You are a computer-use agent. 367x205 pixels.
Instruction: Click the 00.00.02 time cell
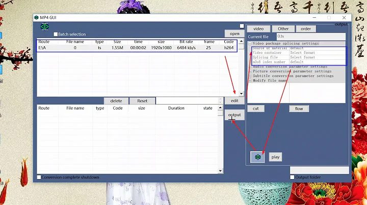click(138, 48)
